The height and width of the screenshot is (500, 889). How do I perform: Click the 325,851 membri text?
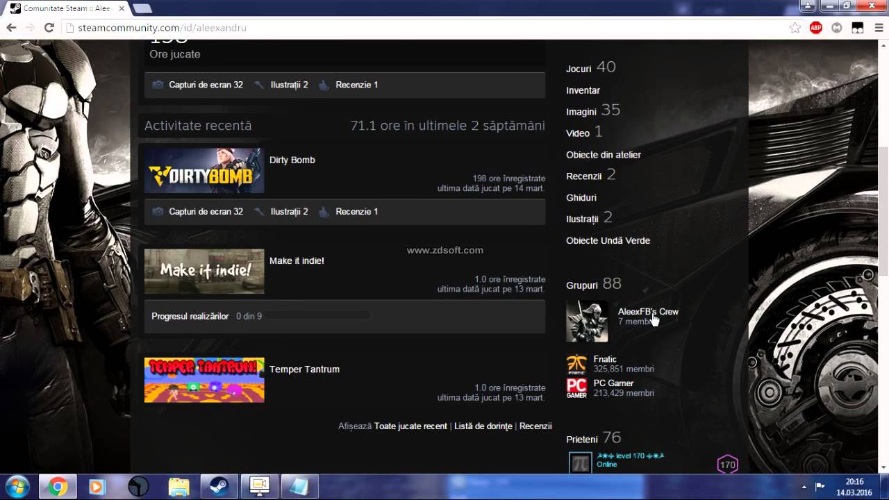pos(624,369)
